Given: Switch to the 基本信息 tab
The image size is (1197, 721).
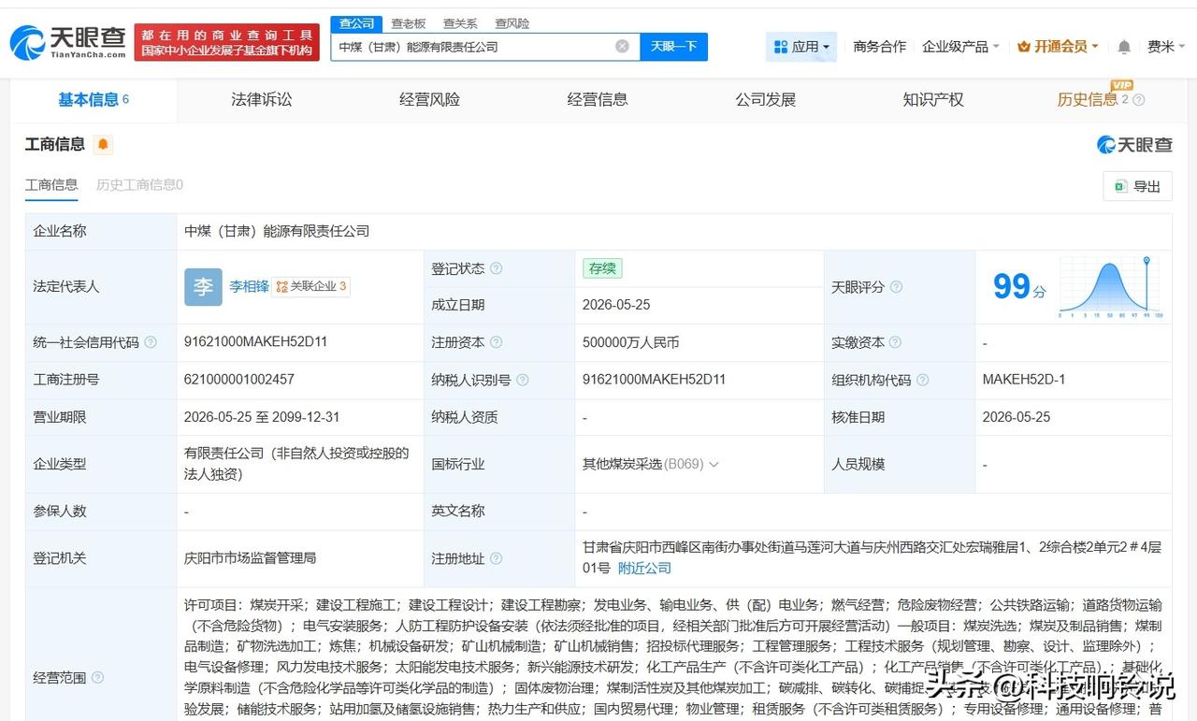Looking at the screenshot, I should tap(94, 100).
